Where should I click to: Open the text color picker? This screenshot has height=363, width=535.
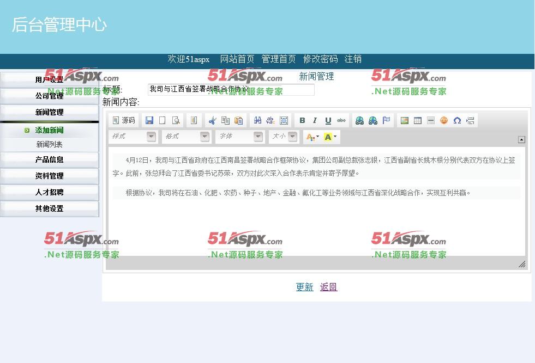point(312,137)
